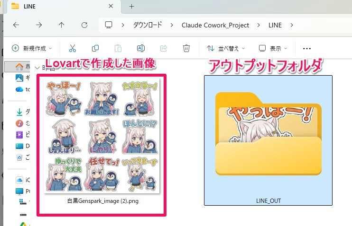
Task: Expand chevron after LINE breadcrumb
Action: coord(292,25)
